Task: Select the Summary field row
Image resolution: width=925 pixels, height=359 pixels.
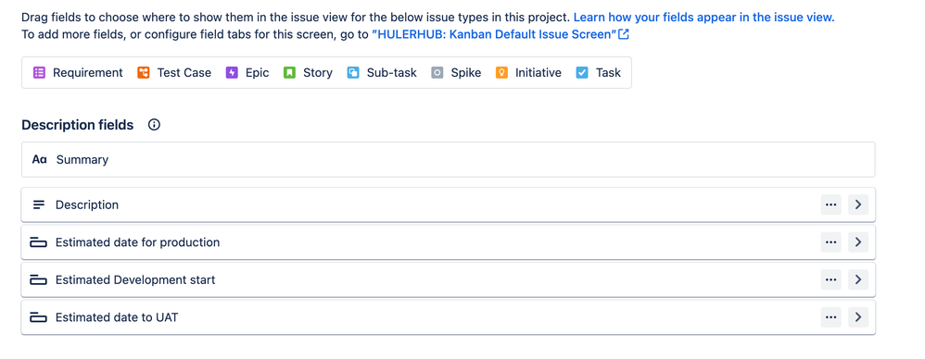Action: pyautogui.click(x=449, y=159)
